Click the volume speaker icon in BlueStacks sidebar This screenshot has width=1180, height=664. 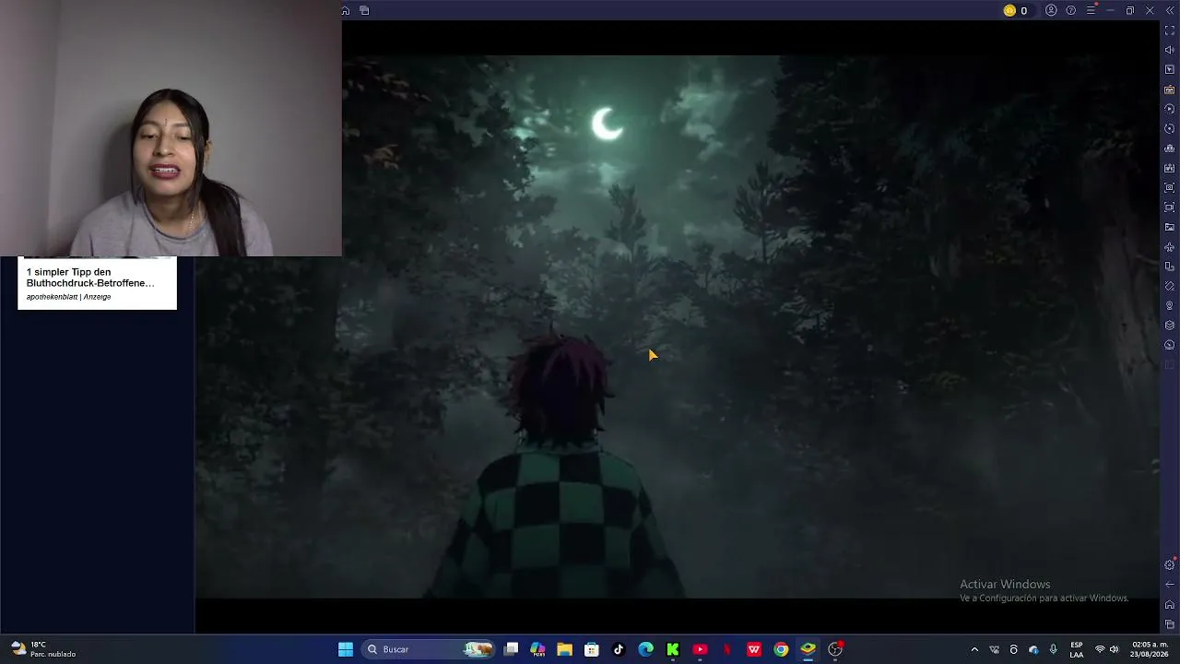pos(1170,50)
